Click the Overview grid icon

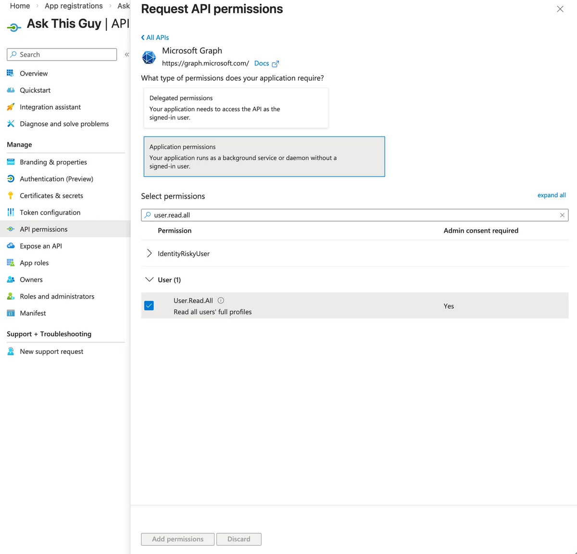[x=11, y=73]
